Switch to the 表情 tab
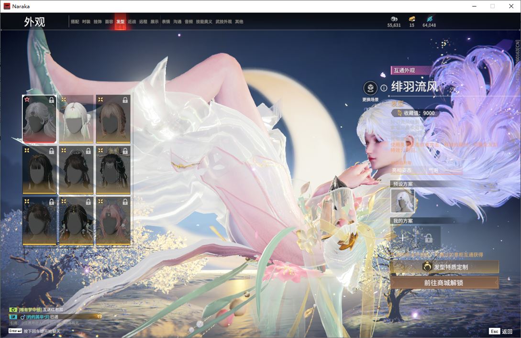Viewport: 521px width, 338px height. [166, 22]
